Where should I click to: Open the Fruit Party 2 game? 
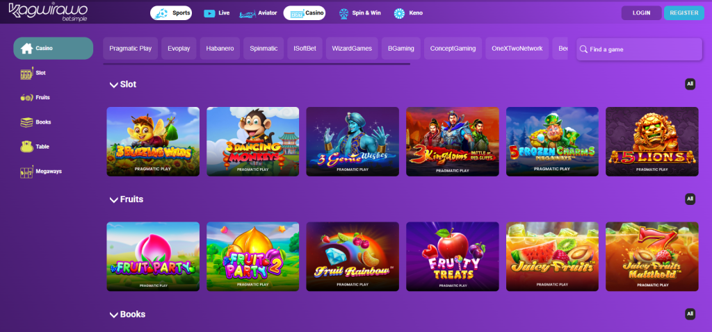pos(253,256)
